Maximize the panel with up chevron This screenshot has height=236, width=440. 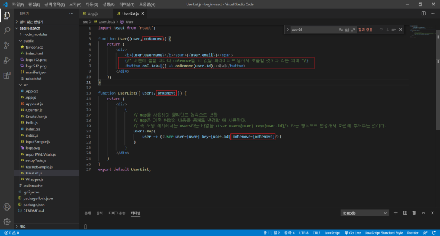pos(423,213)
